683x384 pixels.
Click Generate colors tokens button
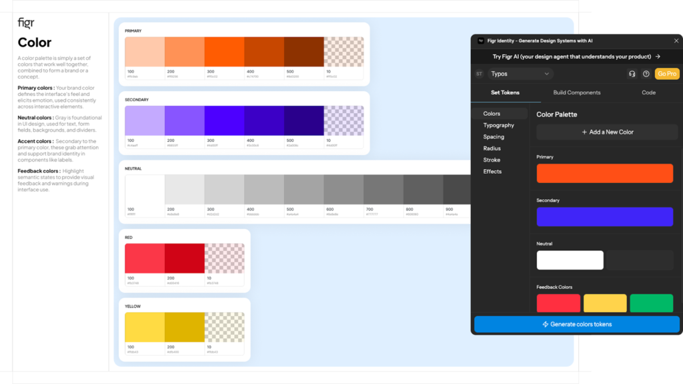[576, 324]
